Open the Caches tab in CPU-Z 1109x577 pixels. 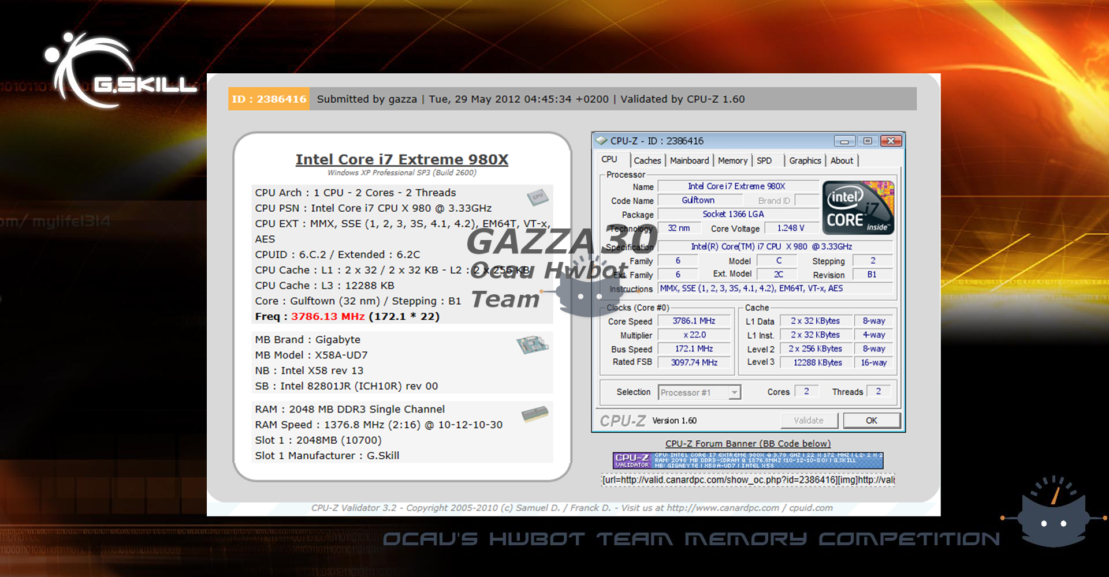coord(647,160)
